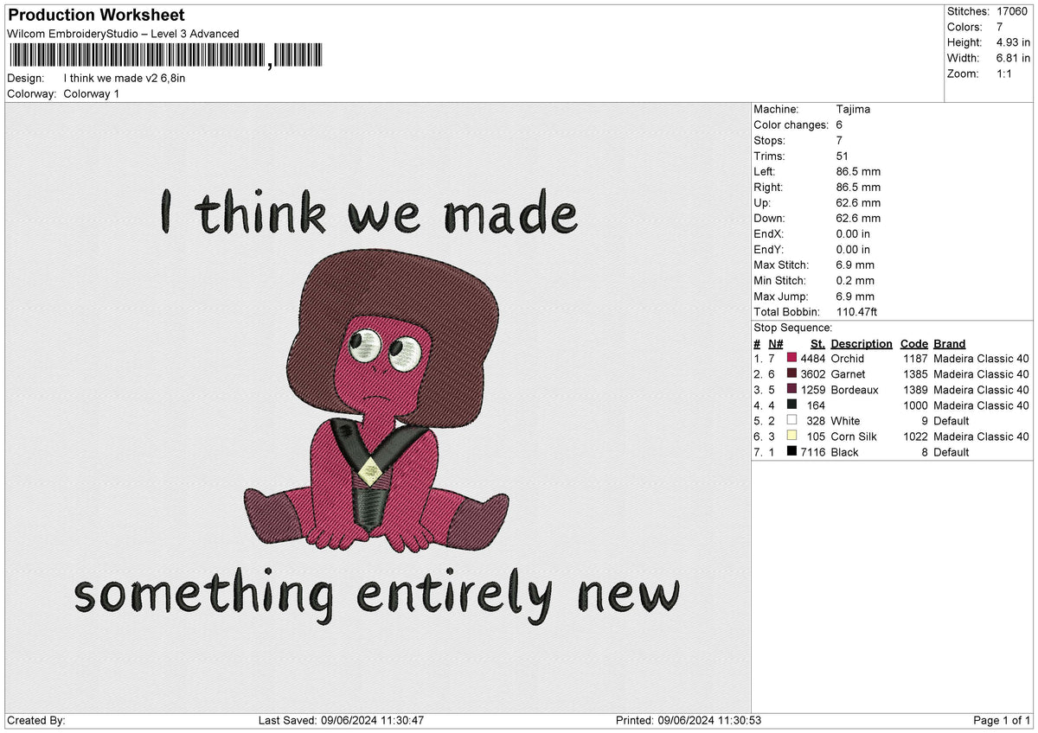Click the 'Production Worksheet' heading
Viewport: 1038px width, 733px height.
tap(96, 16)
